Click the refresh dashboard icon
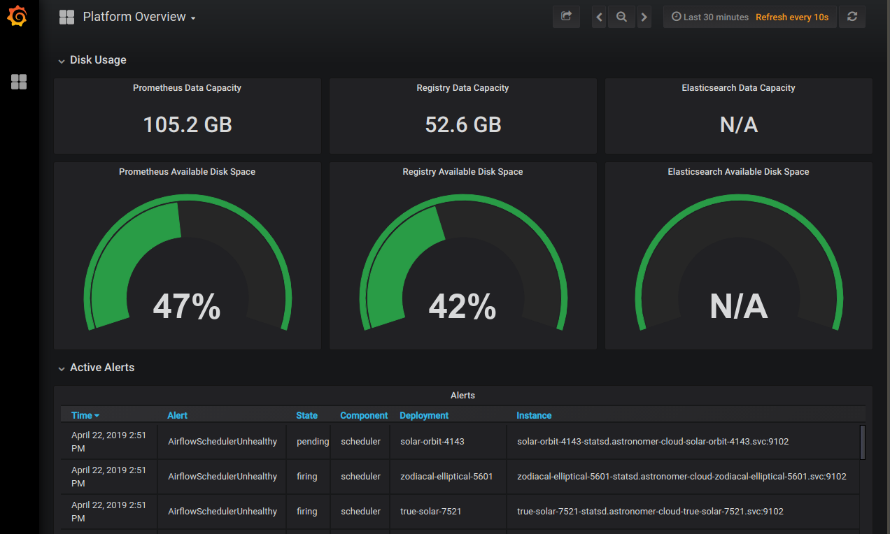This screenshot has width=890, height=534. (x=852, y=17)
